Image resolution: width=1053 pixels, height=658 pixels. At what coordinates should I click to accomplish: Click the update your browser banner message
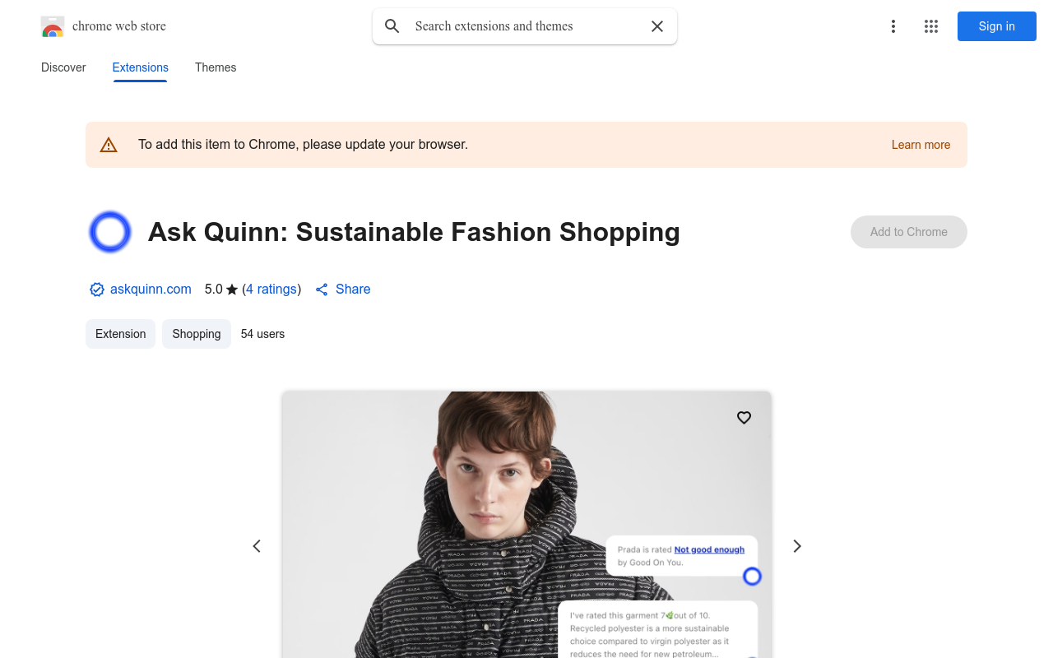[x=303, y=145]
